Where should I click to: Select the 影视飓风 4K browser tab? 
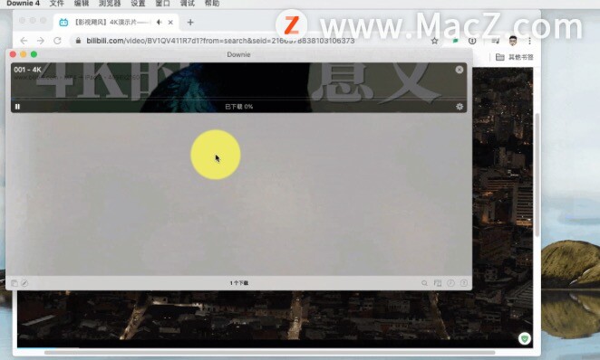coord(115,22)
